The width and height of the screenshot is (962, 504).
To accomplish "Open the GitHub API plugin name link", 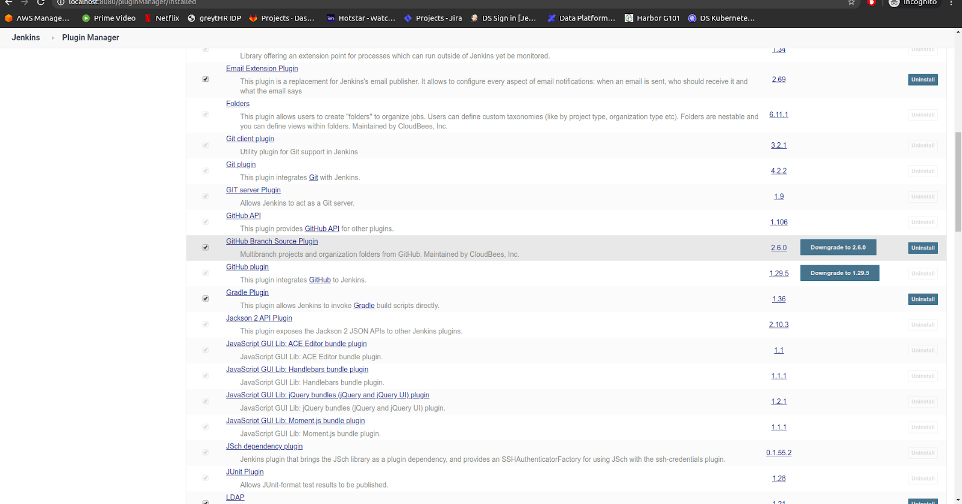I will click(243, 215).
